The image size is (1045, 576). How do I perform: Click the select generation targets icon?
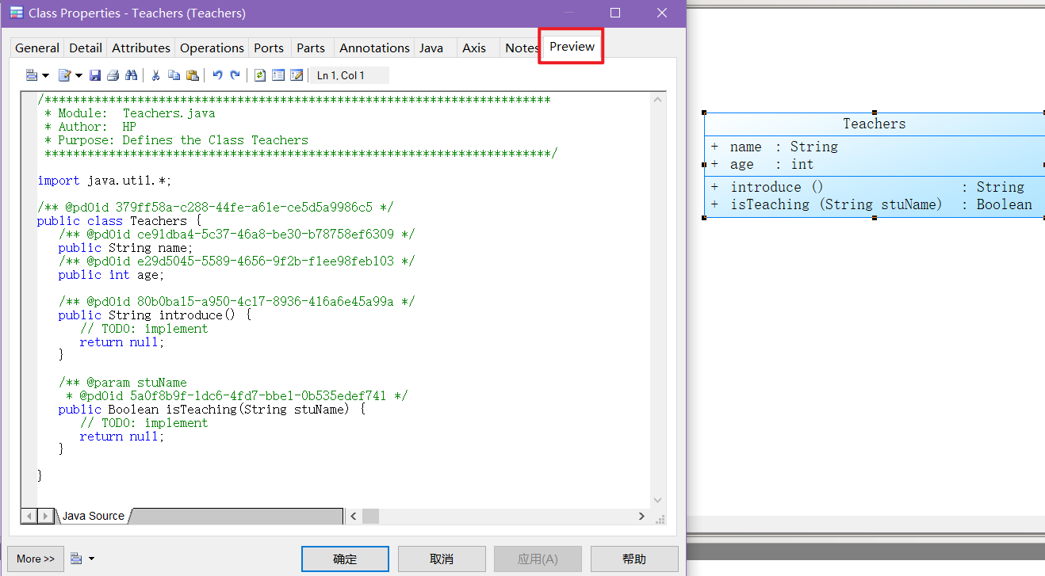[278, 75]
